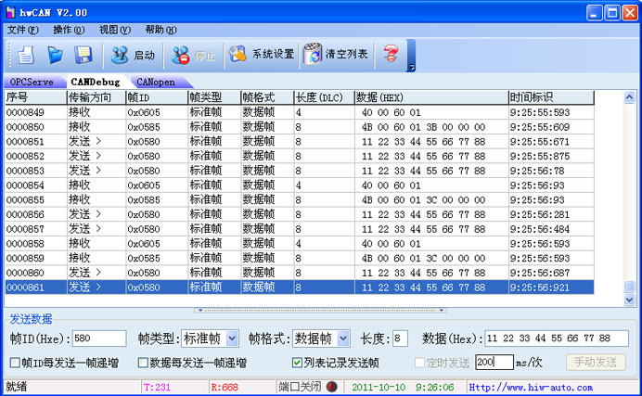
Task: Select highlighted row 0000861
Action: click(300, 287)
